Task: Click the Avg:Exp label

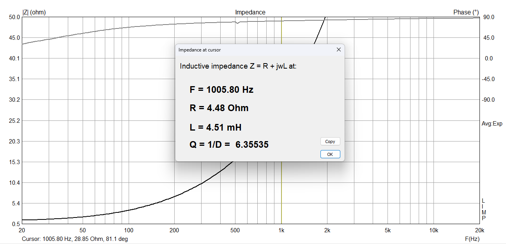Action: click(x=492, y=124)
